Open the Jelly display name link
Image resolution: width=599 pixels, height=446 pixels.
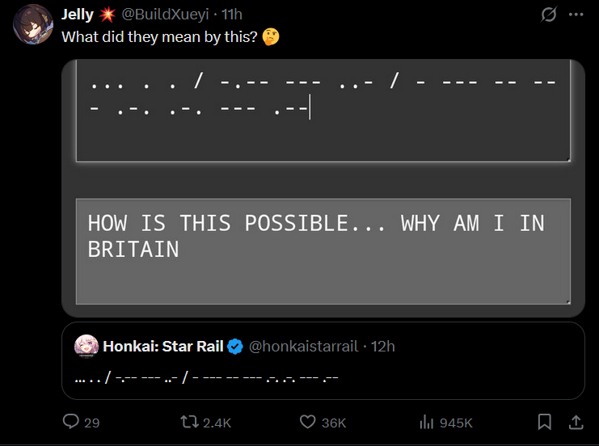[x=78, y=15]
